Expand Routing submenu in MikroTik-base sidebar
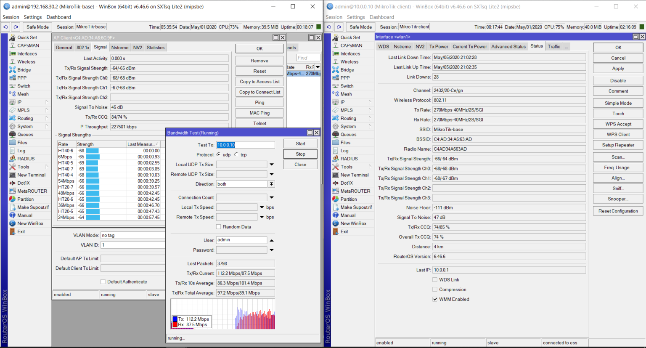Image resolution: width=646 pixels, height=348 pixels. pyautogui.click(x=46, y=118)
